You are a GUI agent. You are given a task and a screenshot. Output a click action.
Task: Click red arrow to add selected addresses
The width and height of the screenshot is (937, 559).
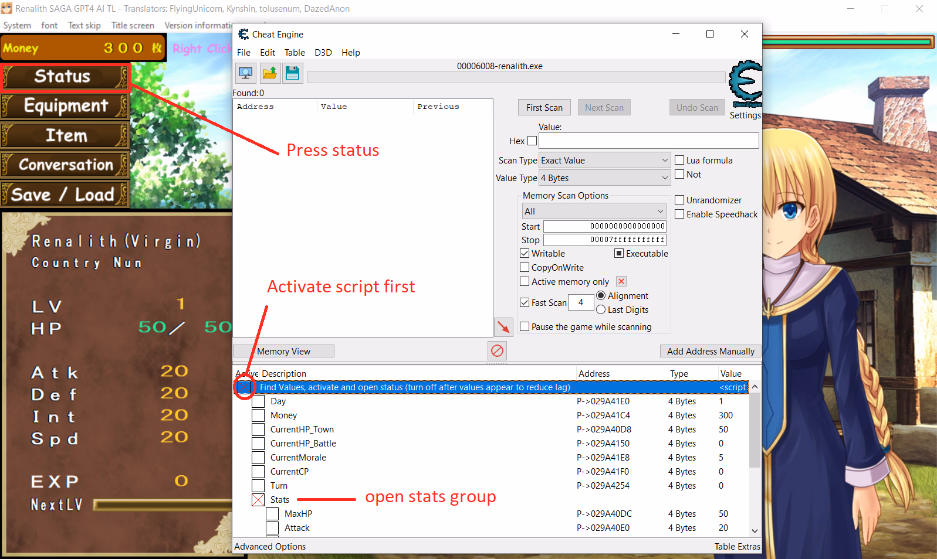pos(503,327)
